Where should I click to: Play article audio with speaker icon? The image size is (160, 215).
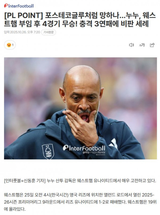click(131, 45)
